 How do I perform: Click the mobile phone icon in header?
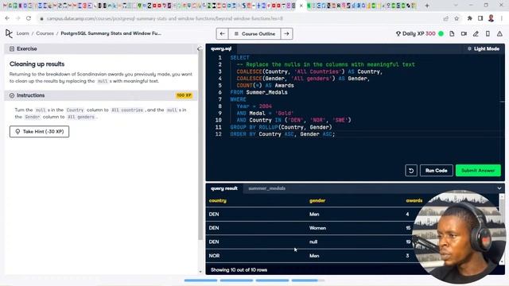pos(488,33)
